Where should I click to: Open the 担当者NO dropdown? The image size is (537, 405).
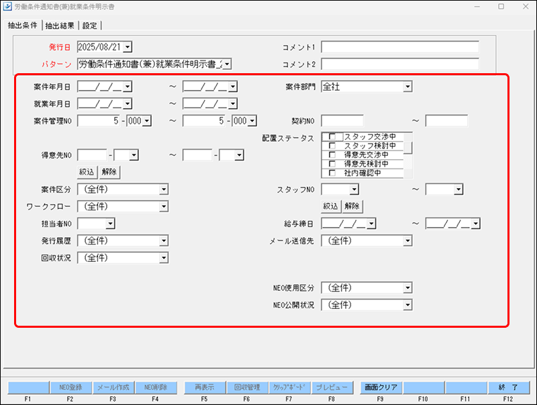(x=110, y=224)
